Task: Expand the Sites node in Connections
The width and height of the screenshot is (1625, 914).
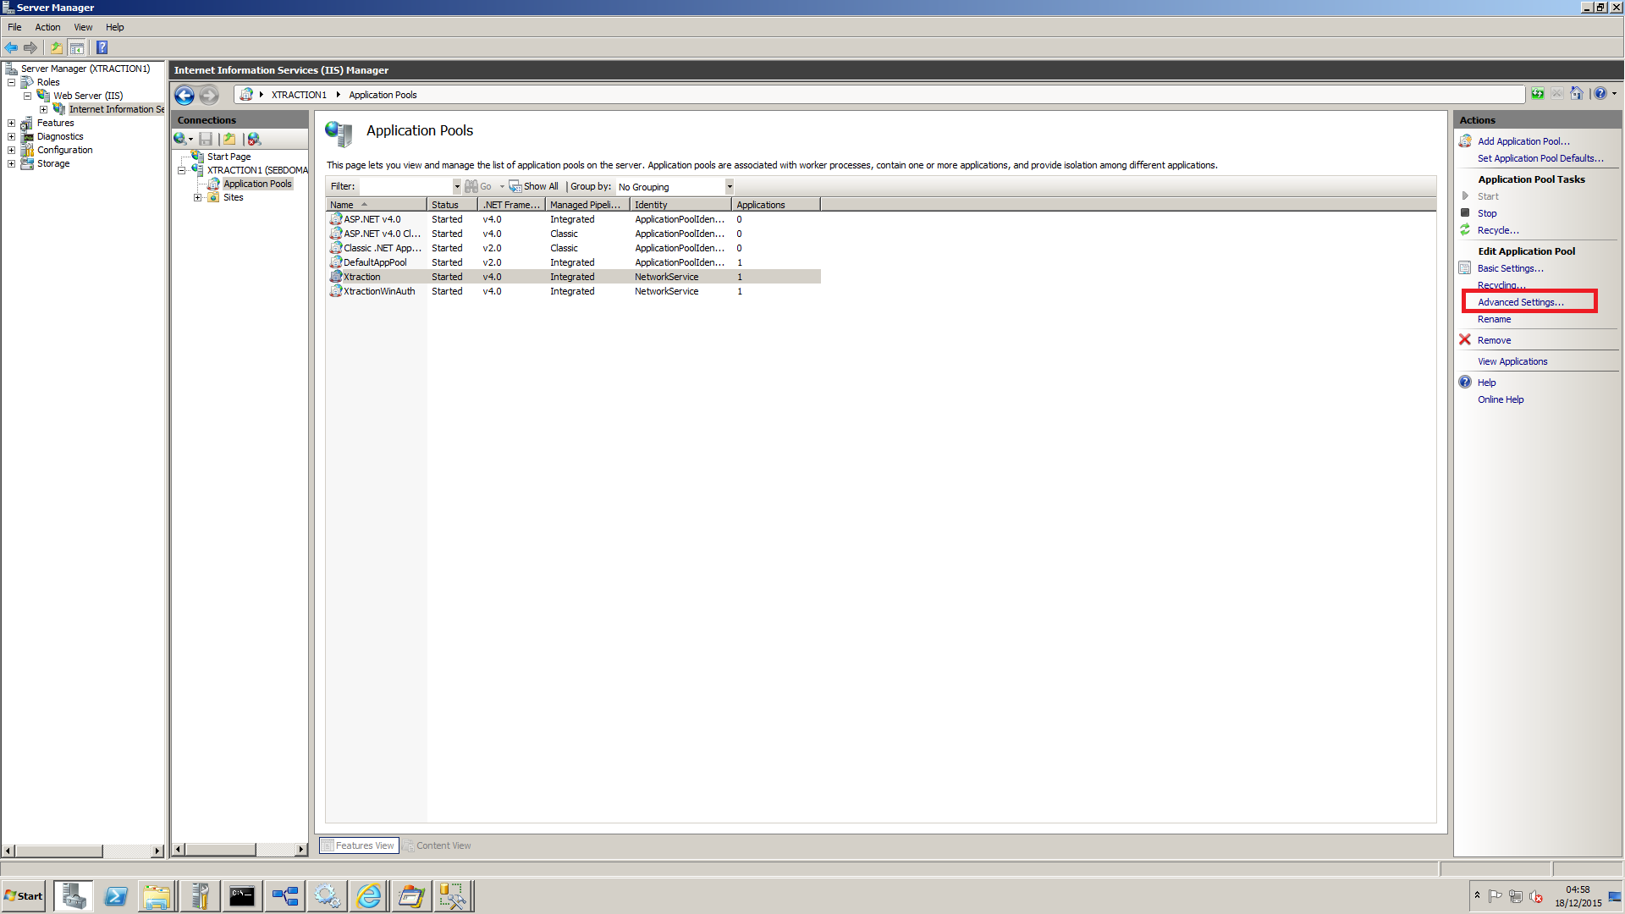Action: (198, 197)
